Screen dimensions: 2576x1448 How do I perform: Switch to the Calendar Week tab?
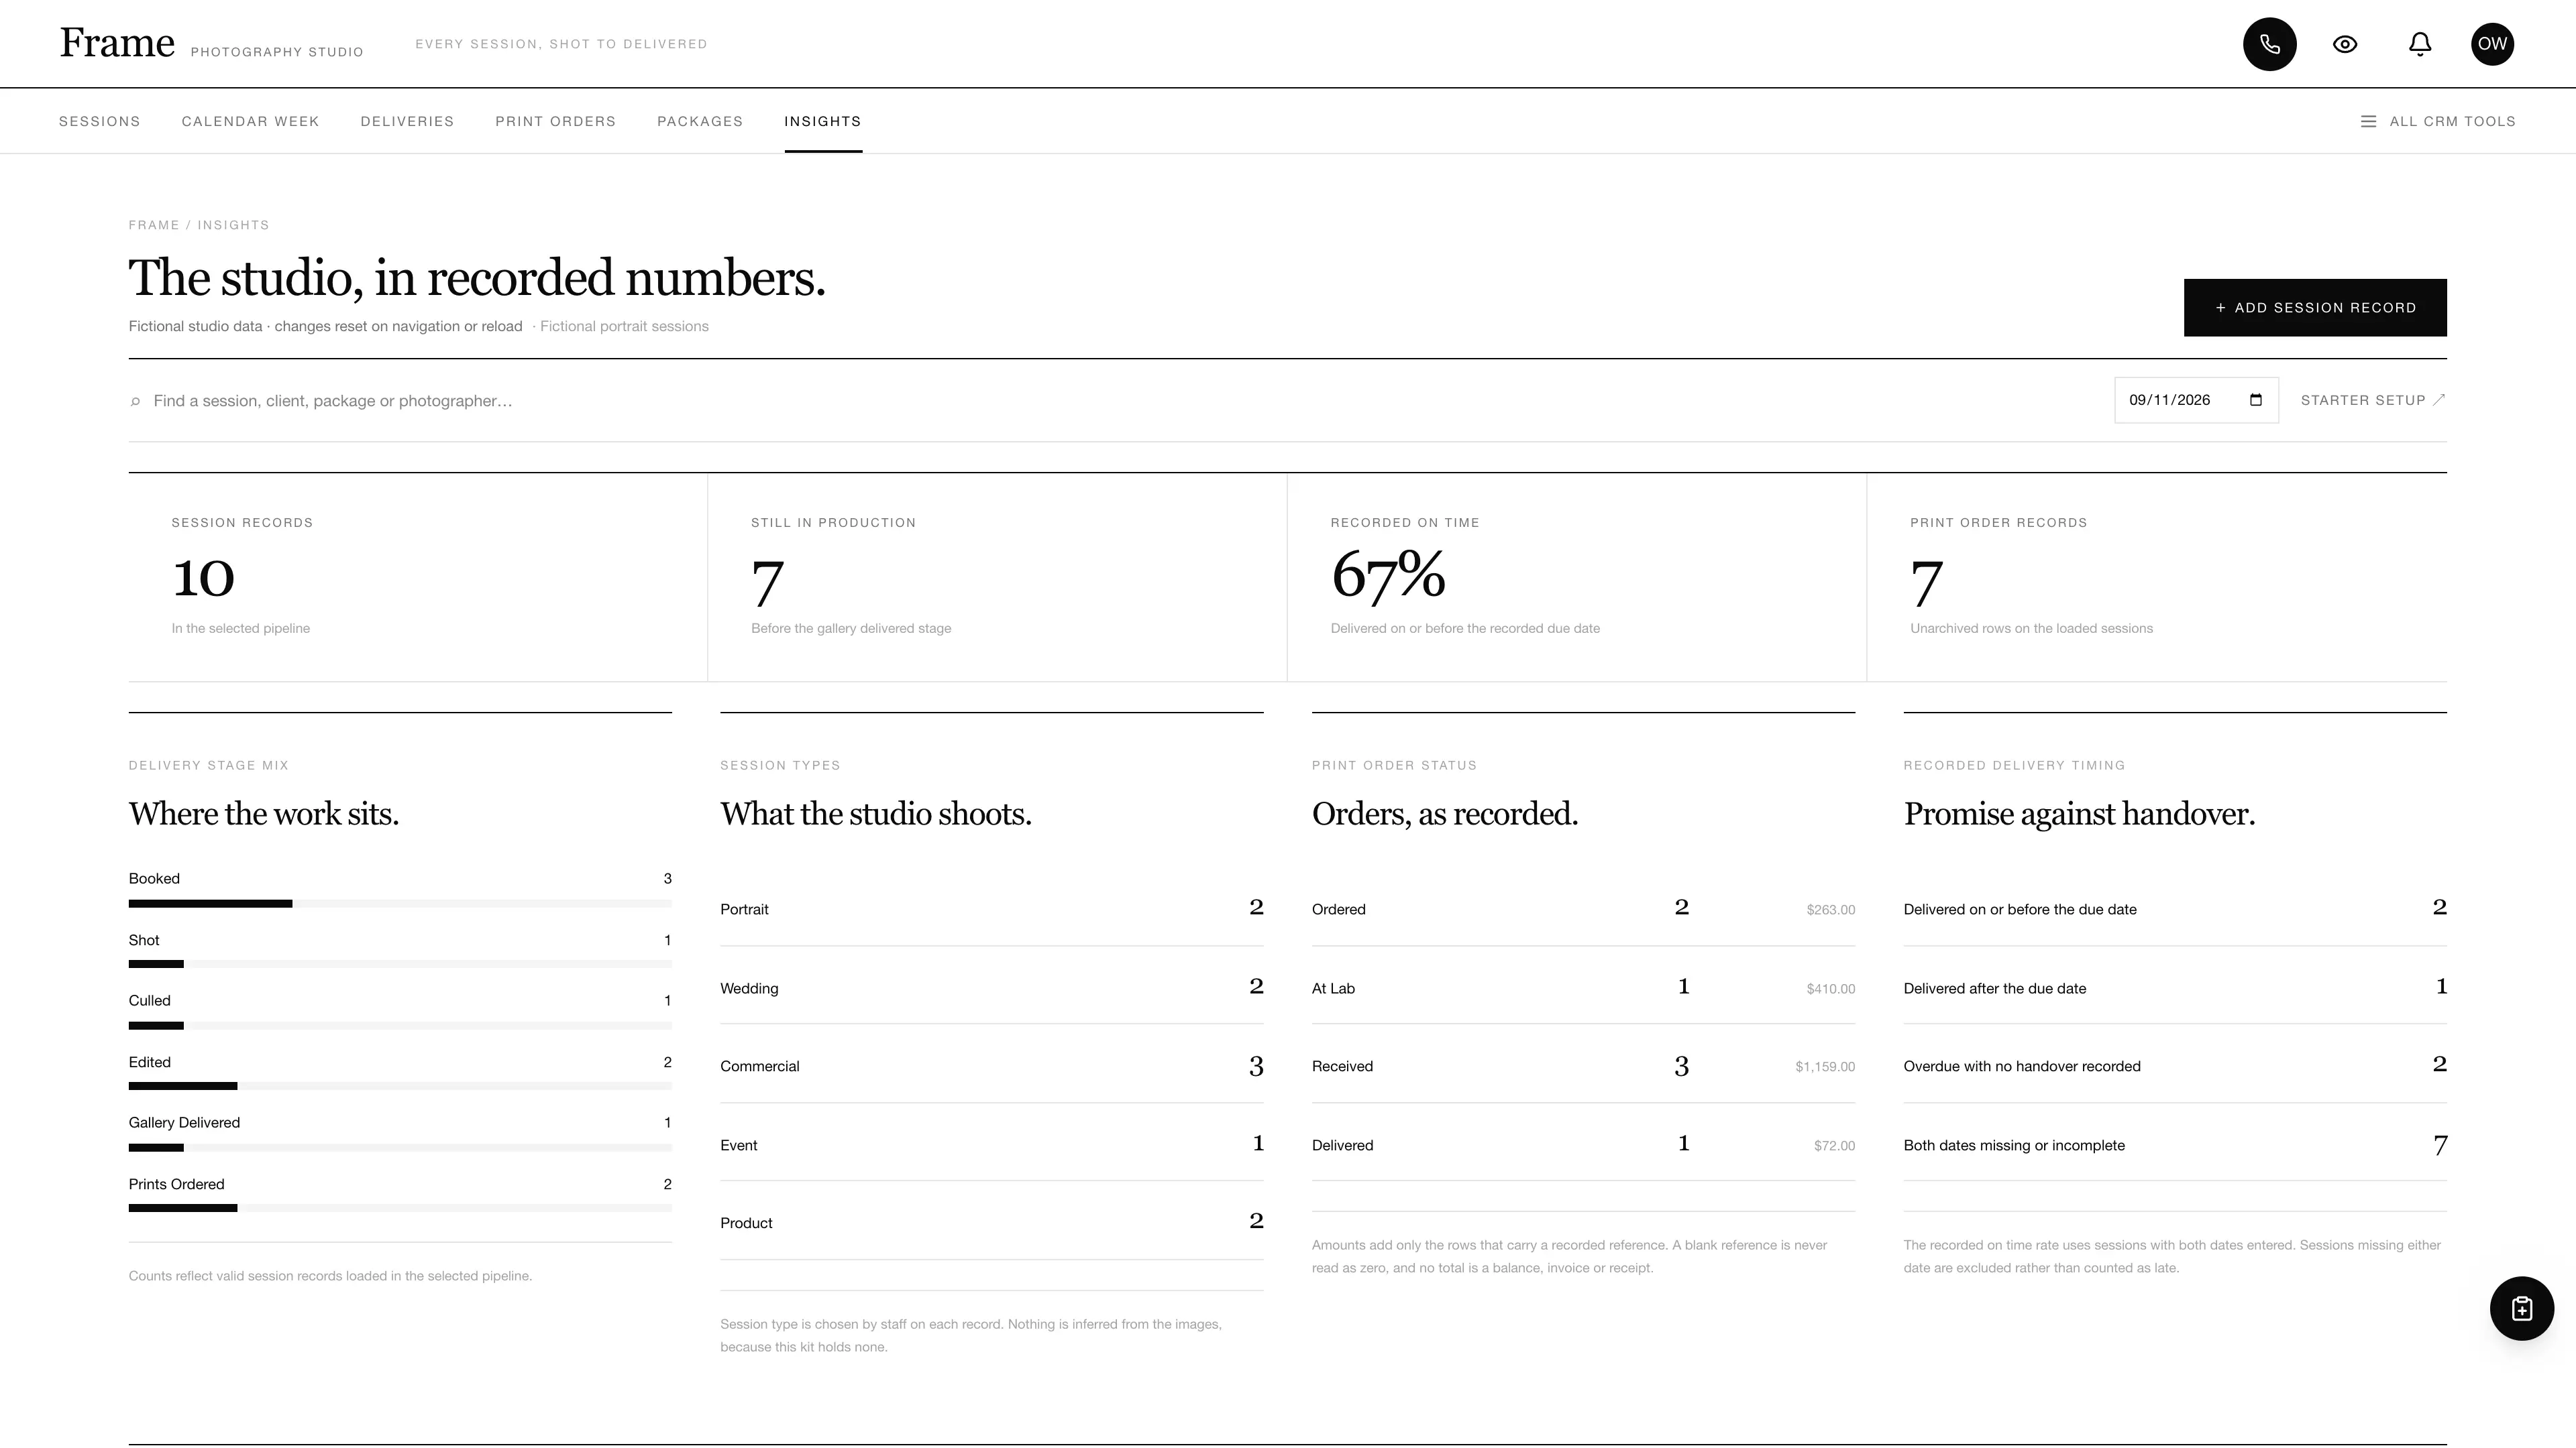250,121
